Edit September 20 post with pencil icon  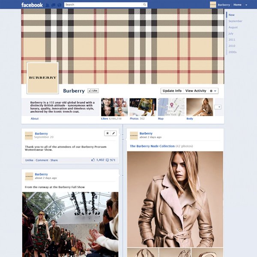tap(114, 133)
